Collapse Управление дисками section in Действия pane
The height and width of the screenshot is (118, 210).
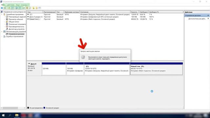208,15
